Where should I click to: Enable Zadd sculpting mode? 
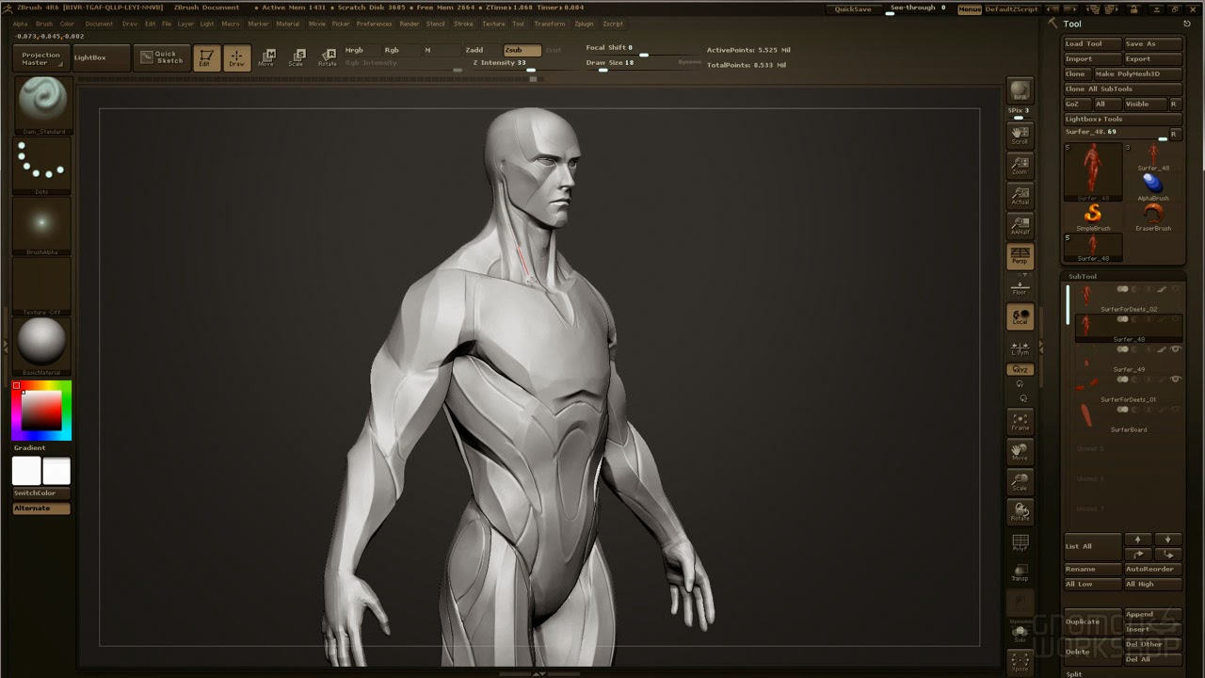click(x=474, y=50)
